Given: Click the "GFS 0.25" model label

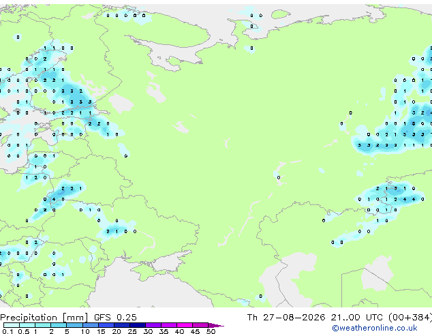Looking at the screenshot, I should click(115, 318).
